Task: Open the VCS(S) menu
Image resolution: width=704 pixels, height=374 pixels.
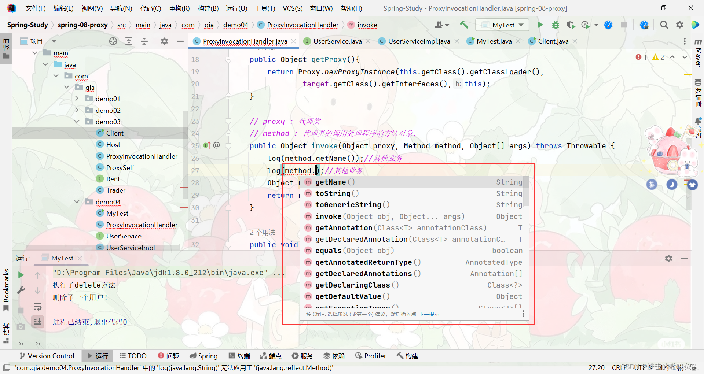Action: 293,8
